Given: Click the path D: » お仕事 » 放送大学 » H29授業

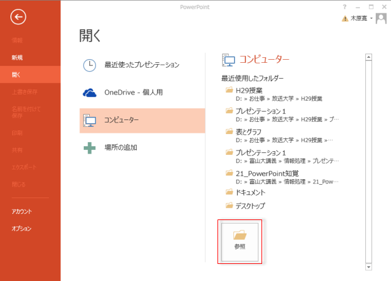Looking at the screenshot, I should tap(279, 99).
